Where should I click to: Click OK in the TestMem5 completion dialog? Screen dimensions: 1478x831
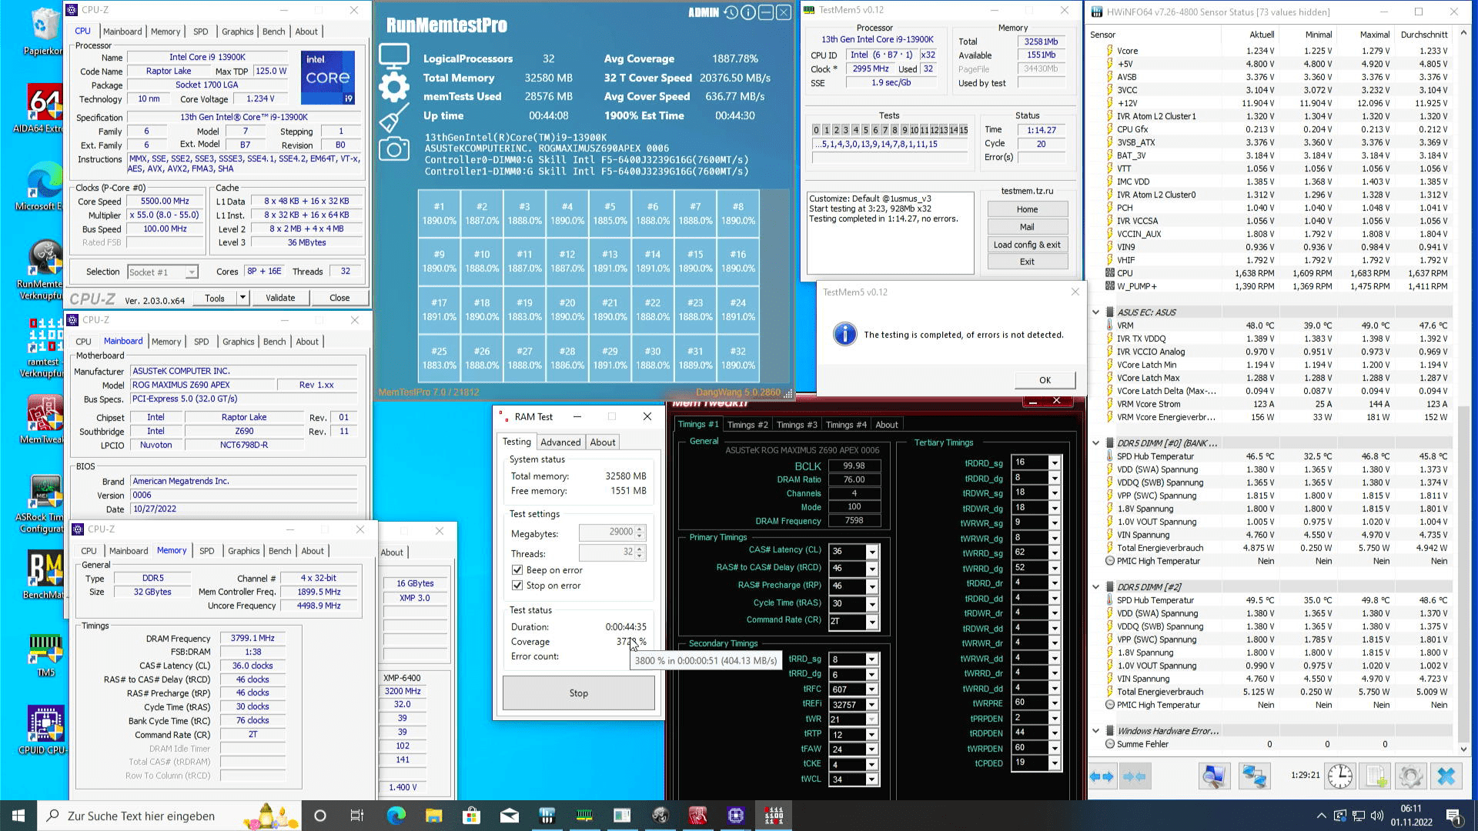tap(1044, 380)
